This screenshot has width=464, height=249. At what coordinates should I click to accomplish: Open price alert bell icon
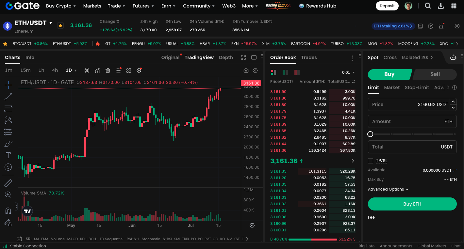[x=441, y=26]
